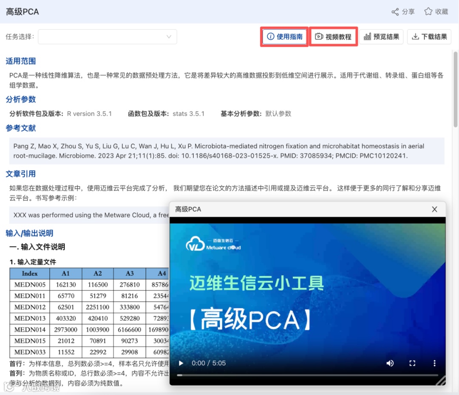Viewport: 459px width, 395px height.
Task: Click the Index column header
Action: point(30,273)
